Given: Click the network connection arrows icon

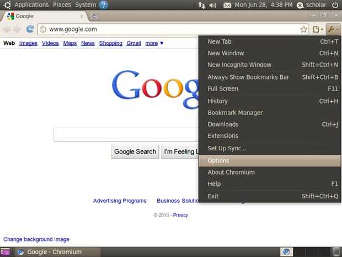Looking at the screenshot, I should (201, 5).
